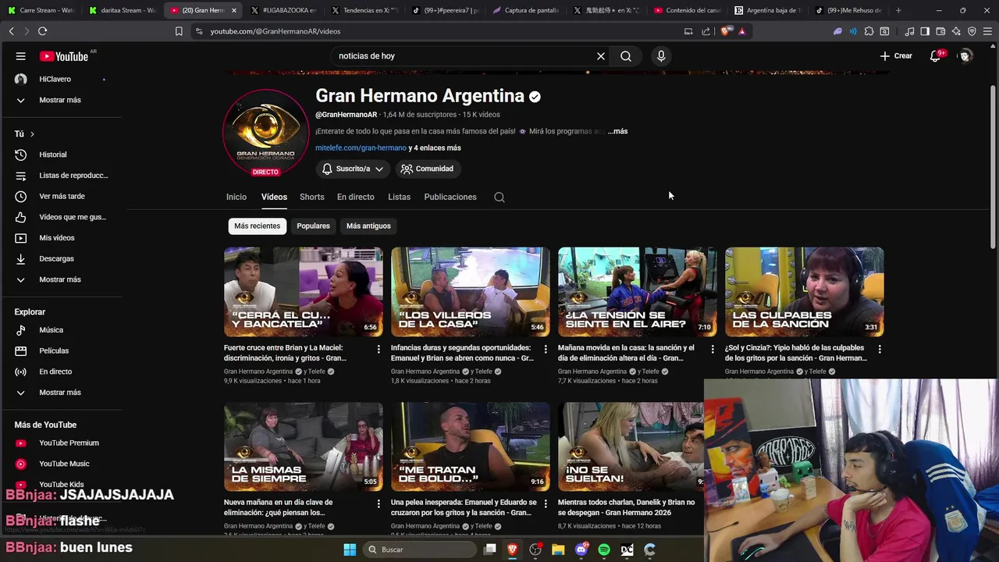Open Ver más tarde in sidebar

[61, 196]
